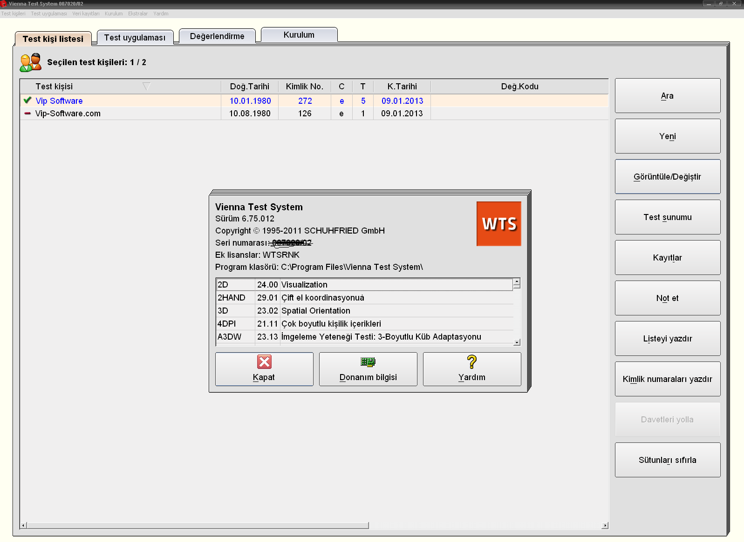Print the list with Listeyi yazdır
The width and height of the screenshot is (744, 542).
(x=668, y=338)
